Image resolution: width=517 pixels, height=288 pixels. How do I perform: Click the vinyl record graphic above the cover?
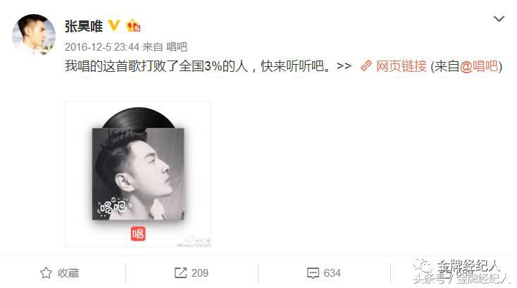[x=139, y=118]
